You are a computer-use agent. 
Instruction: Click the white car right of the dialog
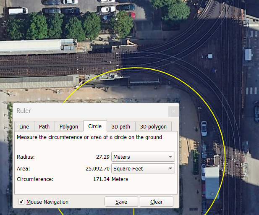[x=204, y=128]
